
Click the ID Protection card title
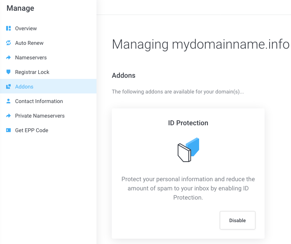click(188, 123)
